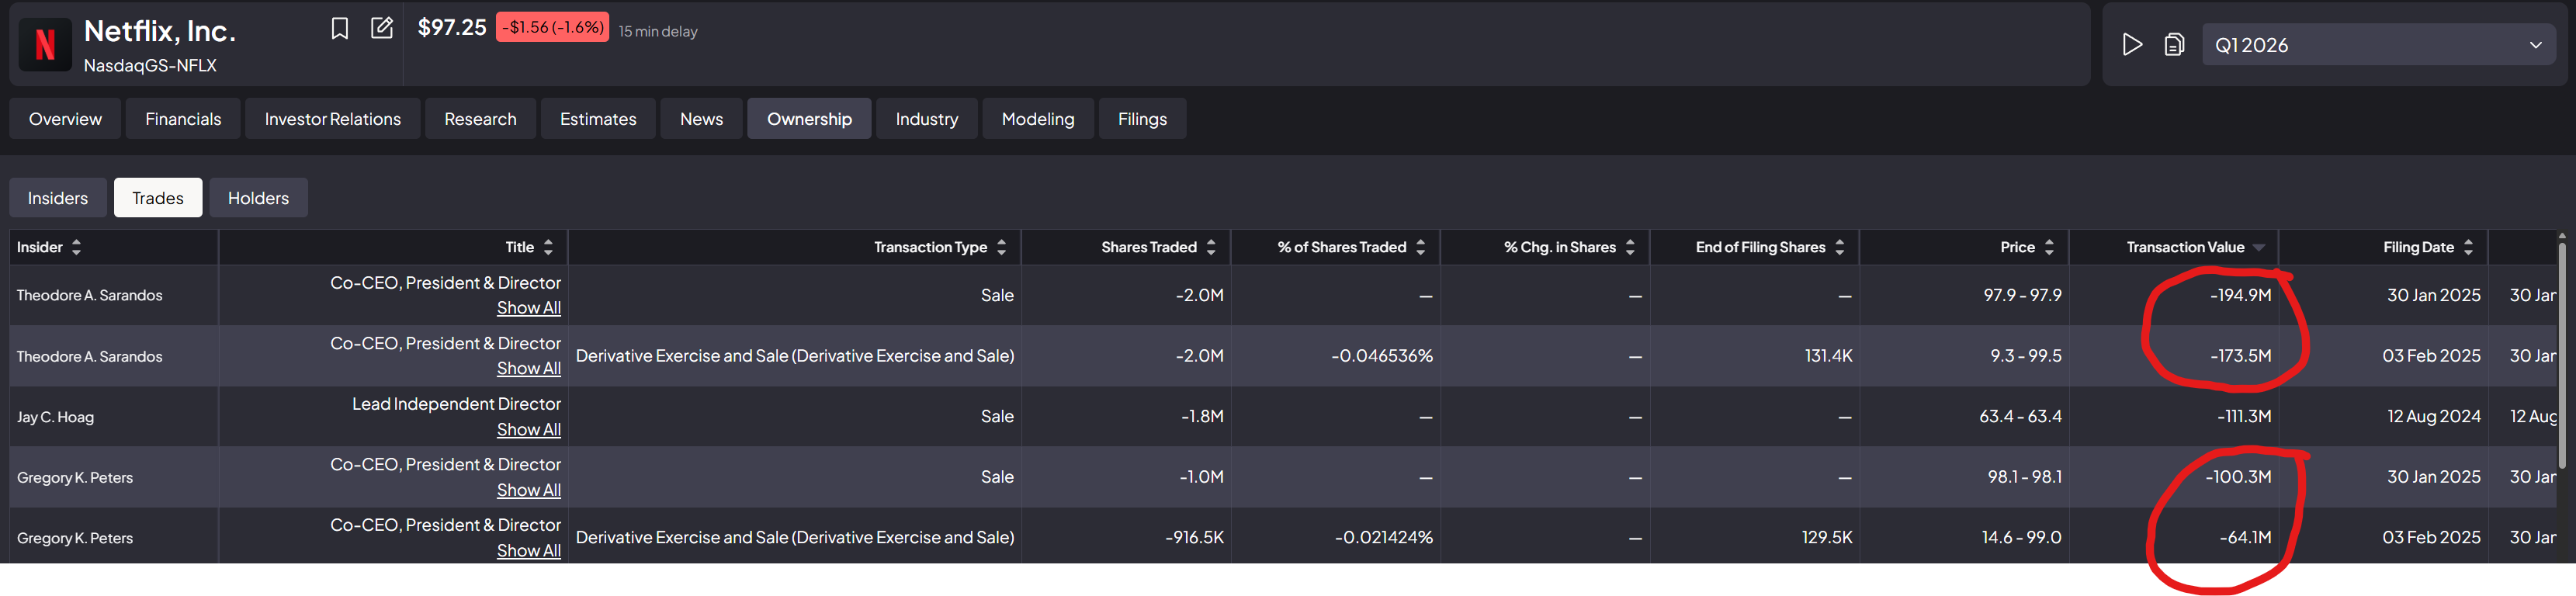2576x596 pixels.
Task: Select the Ownership tab
Action: point(810,119)
